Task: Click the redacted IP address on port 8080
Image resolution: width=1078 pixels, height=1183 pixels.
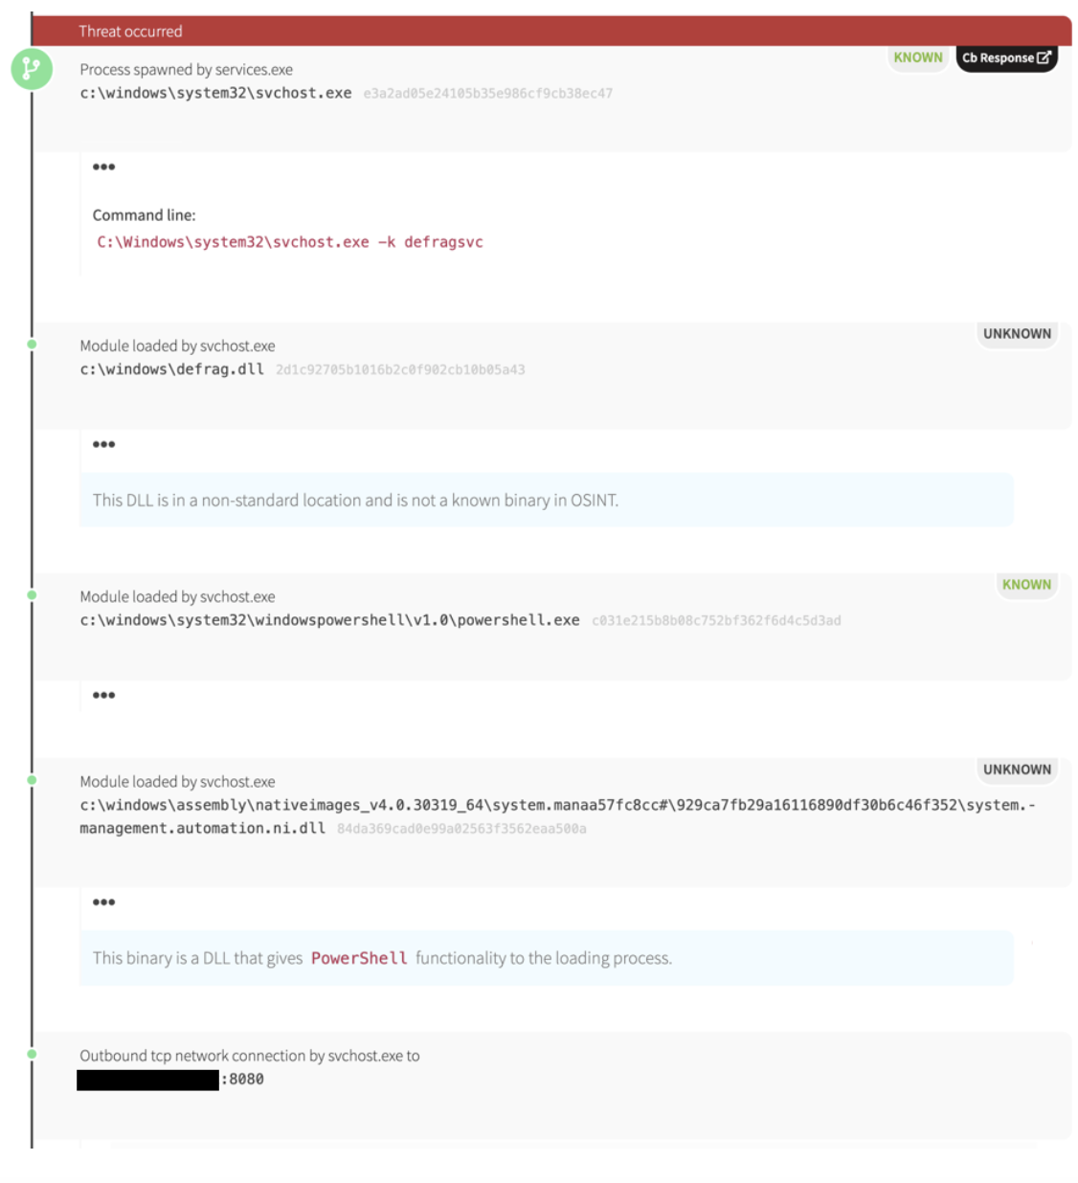Action: pos(147,1080)
